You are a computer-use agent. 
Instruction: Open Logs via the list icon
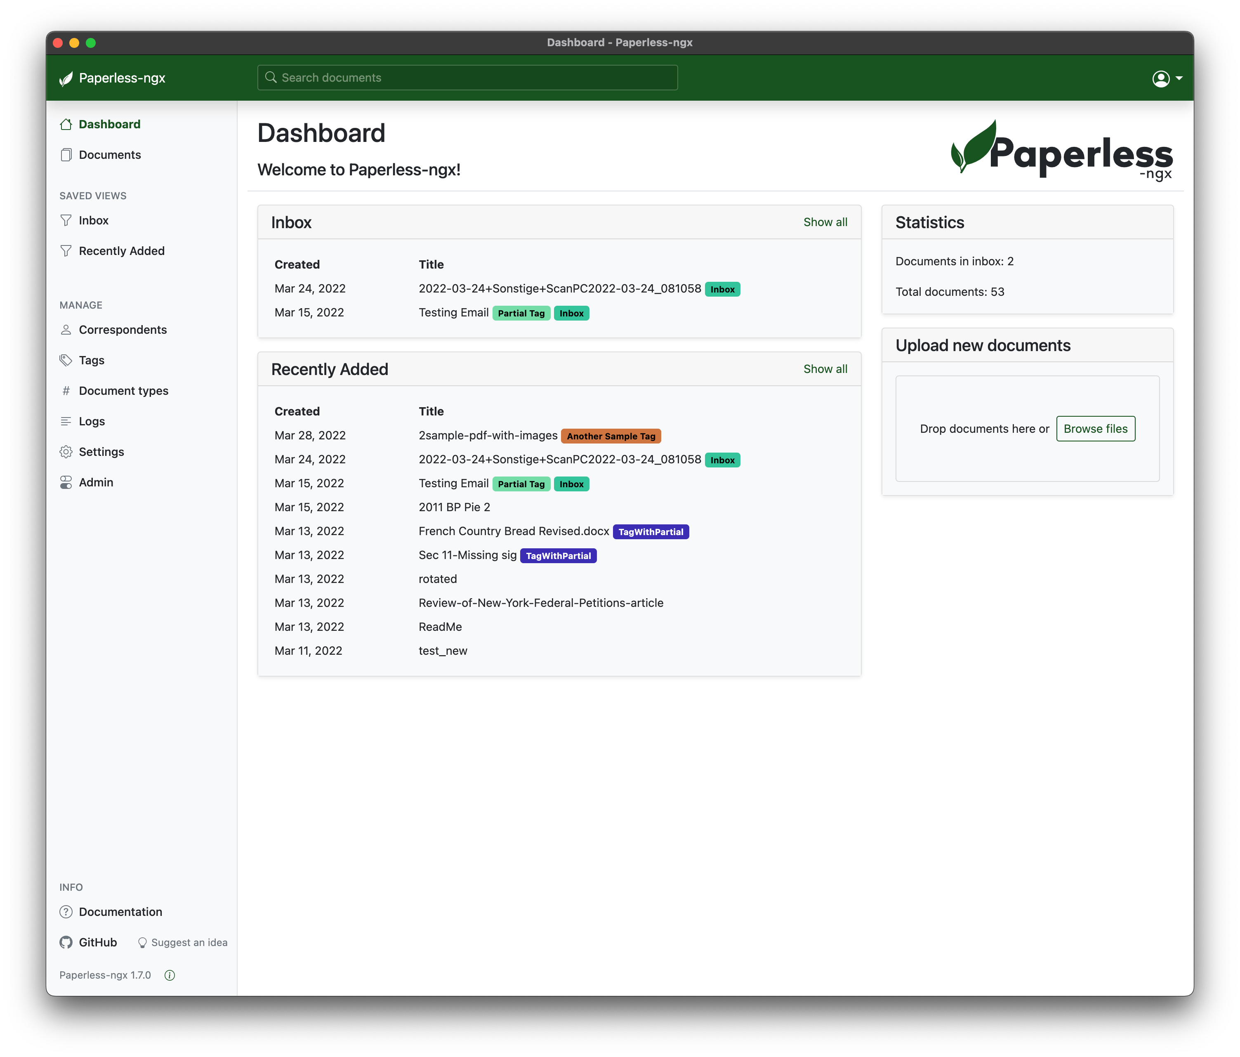click(x=66, y=421)
